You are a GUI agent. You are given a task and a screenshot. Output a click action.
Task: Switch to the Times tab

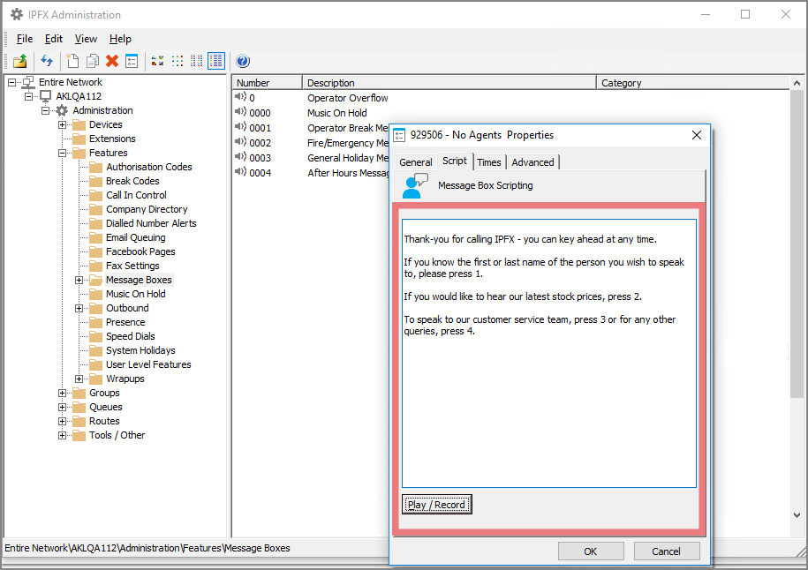coord(488,162)
